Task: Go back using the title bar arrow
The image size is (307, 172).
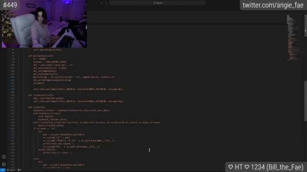Action: click(102, 3)
